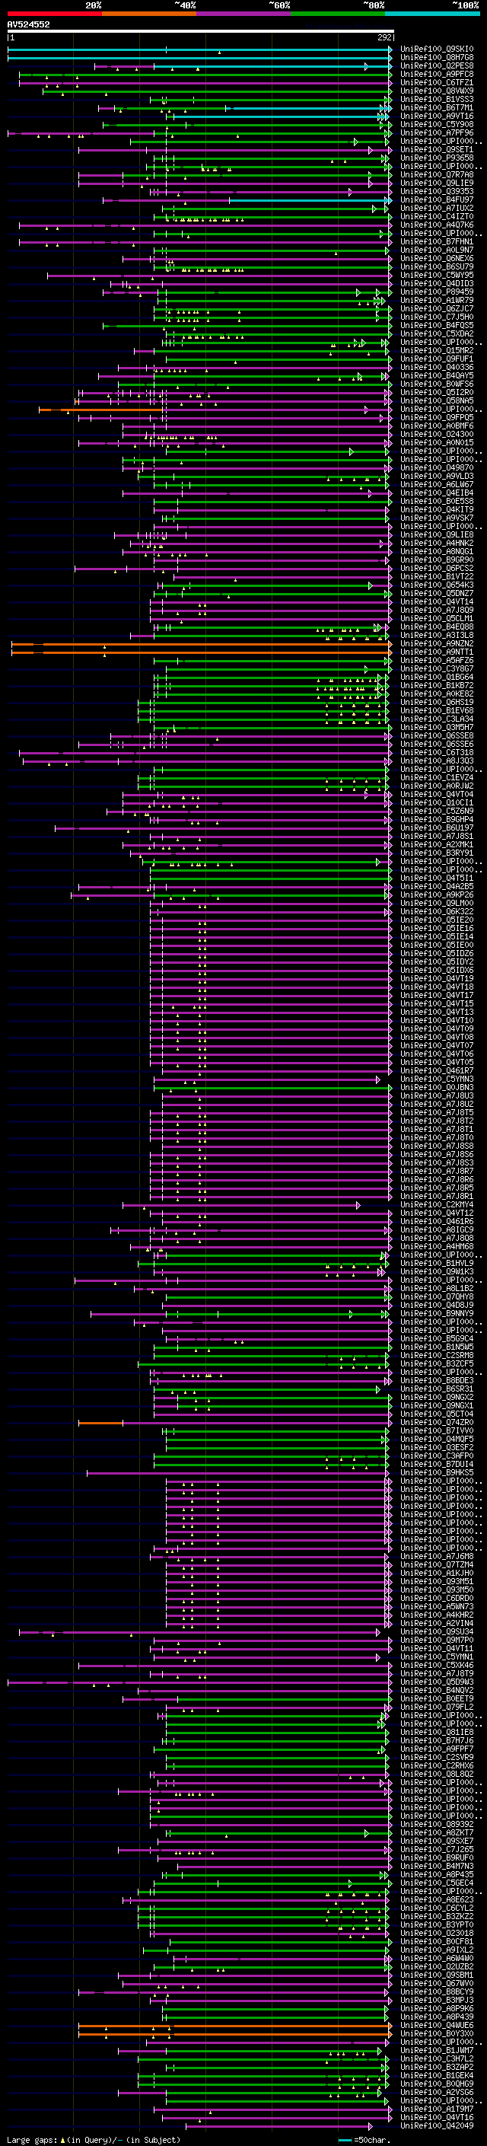The width and height of the screenshot is (487, 2146).
Task: Open hit UniRef100_Q8H7G8
Action: [x=437, y=59]
